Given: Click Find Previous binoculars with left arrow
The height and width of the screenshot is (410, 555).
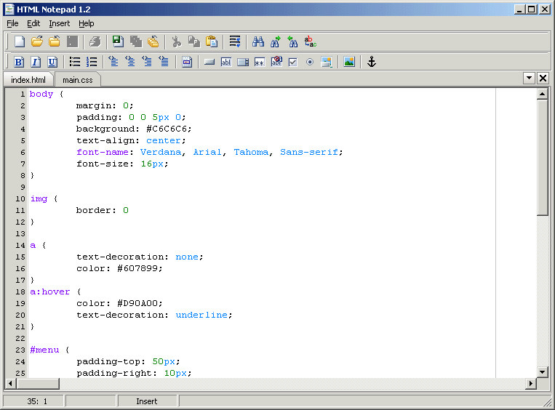Looking at the screenshot, I should (292, 41).
